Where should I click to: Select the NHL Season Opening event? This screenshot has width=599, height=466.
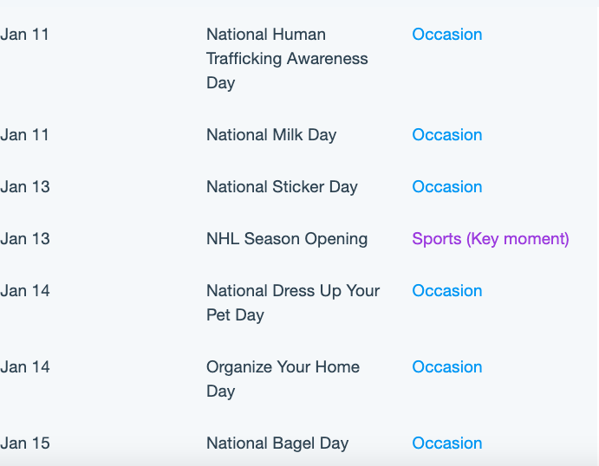[x=287, y=239]
